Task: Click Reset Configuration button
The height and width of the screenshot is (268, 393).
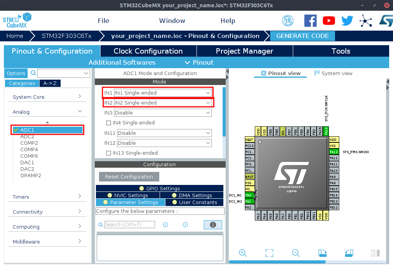Action: [x=129, y=177]
